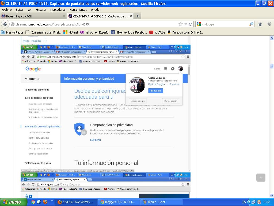The height and width of the screenshot is (206, 274).
Task: Open Archivo menu
Action: (x=7, y=10)
